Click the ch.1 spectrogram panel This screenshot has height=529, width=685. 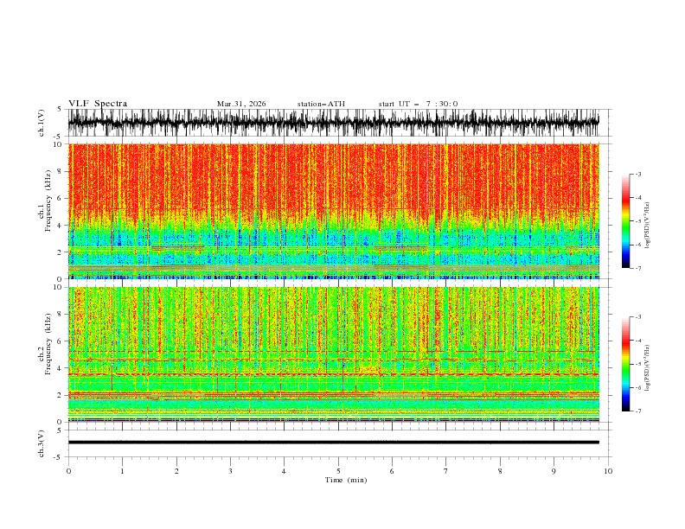click(333, 211)
